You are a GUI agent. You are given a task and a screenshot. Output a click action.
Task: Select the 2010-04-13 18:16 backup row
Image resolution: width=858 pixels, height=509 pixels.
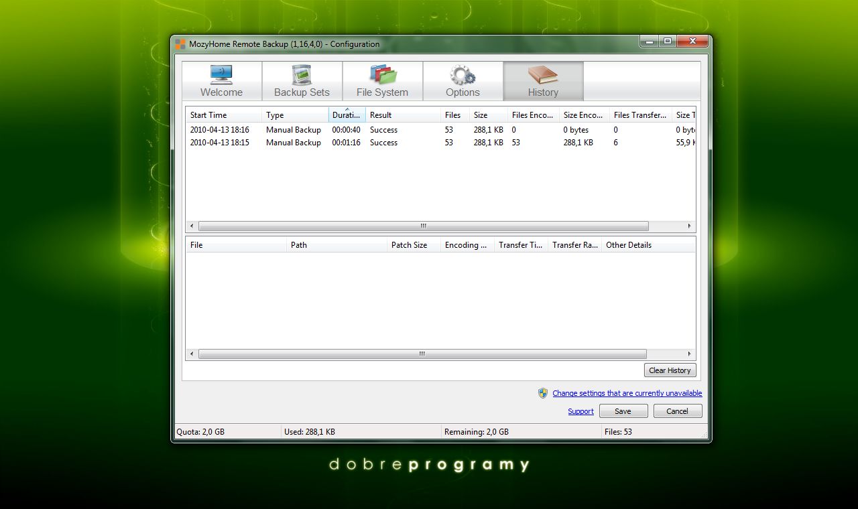coord(440,130)
